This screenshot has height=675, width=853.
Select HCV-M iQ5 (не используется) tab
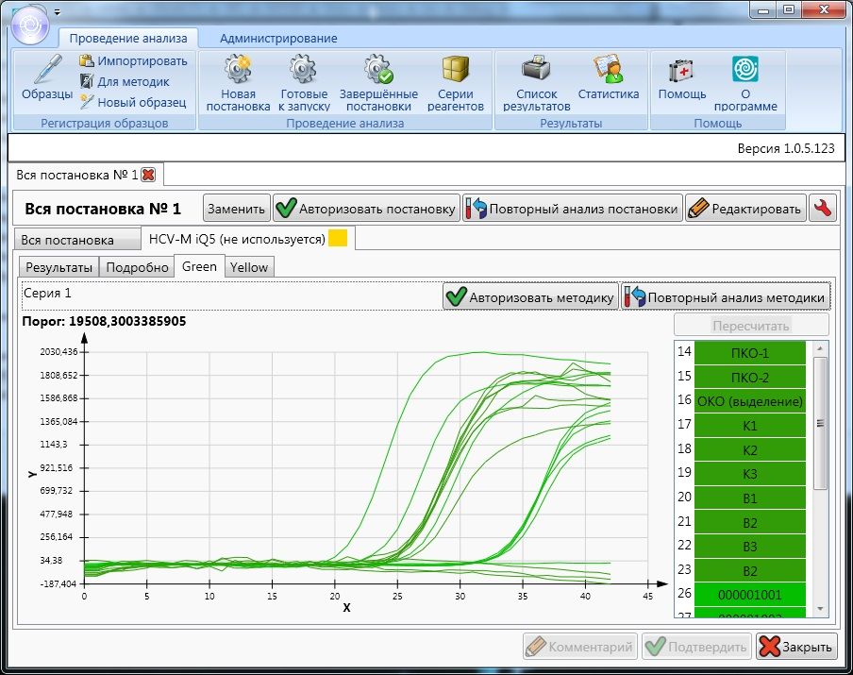point(248,239)
